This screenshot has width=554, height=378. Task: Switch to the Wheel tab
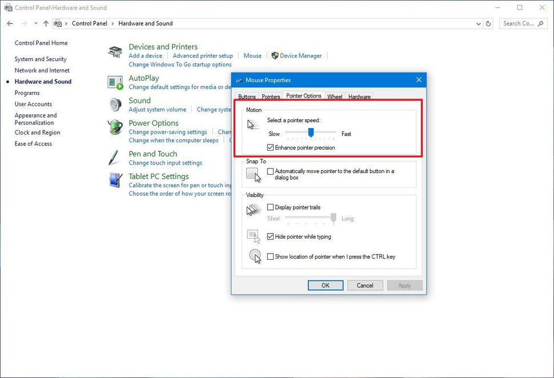tap(335, 96)
